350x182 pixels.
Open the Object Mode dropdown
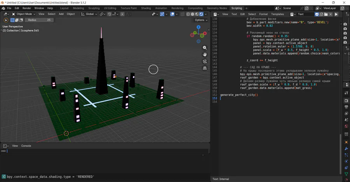(24, 14)
